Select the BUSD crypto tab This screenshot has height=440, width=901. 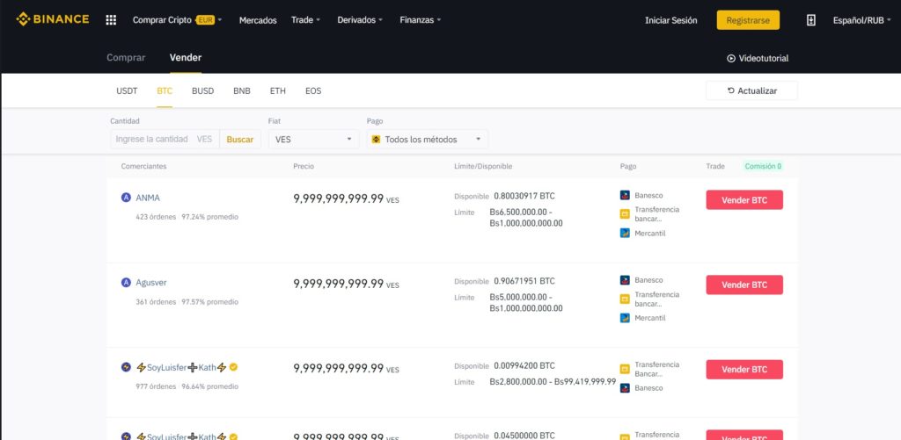(203, 90)
